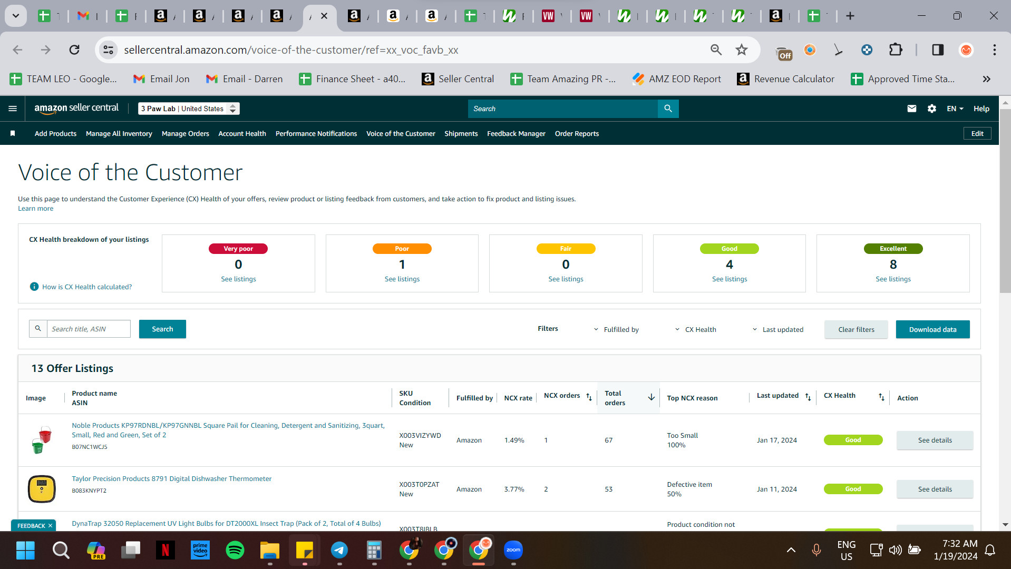Go to Manage All Inventory

pyautogui.click(x=119, y=134)
